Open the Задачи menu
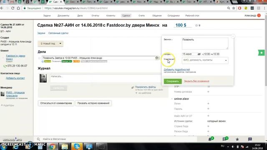This screenshot has height=150, width=267. pos(47,16)
